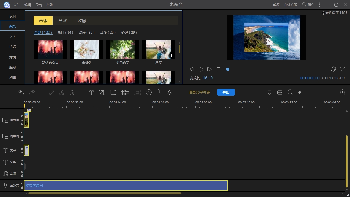Click the blue 导出 export button
This screenshot has height=197, width=350.
(x=226, y=92)
